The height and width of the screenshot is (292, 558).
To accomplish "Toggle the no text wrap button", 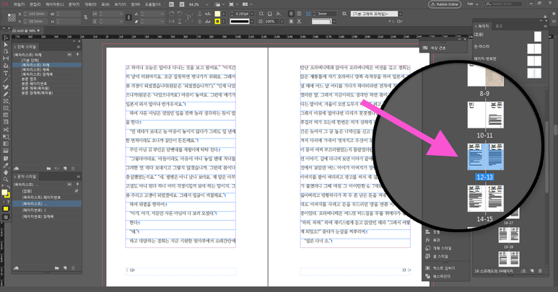I will point(291,14).
